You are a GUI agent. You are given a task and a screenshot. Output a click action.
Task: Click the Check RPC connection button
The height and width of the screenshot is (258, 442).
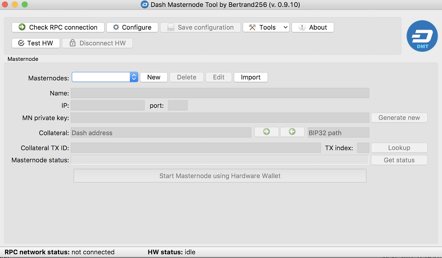click(x=58, y=27)
